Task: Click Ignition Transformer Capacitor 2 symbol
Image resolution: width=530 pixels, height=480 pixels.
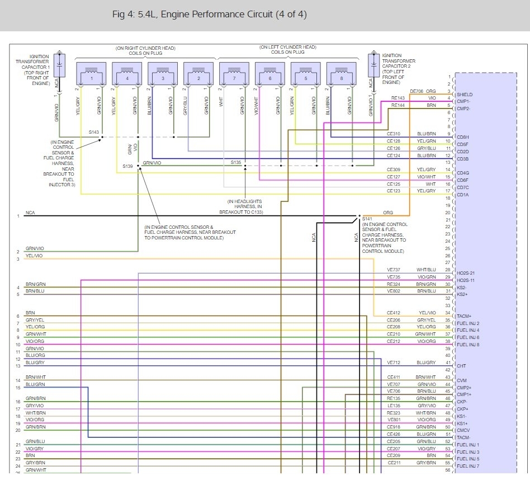Action: pos(373,65)
